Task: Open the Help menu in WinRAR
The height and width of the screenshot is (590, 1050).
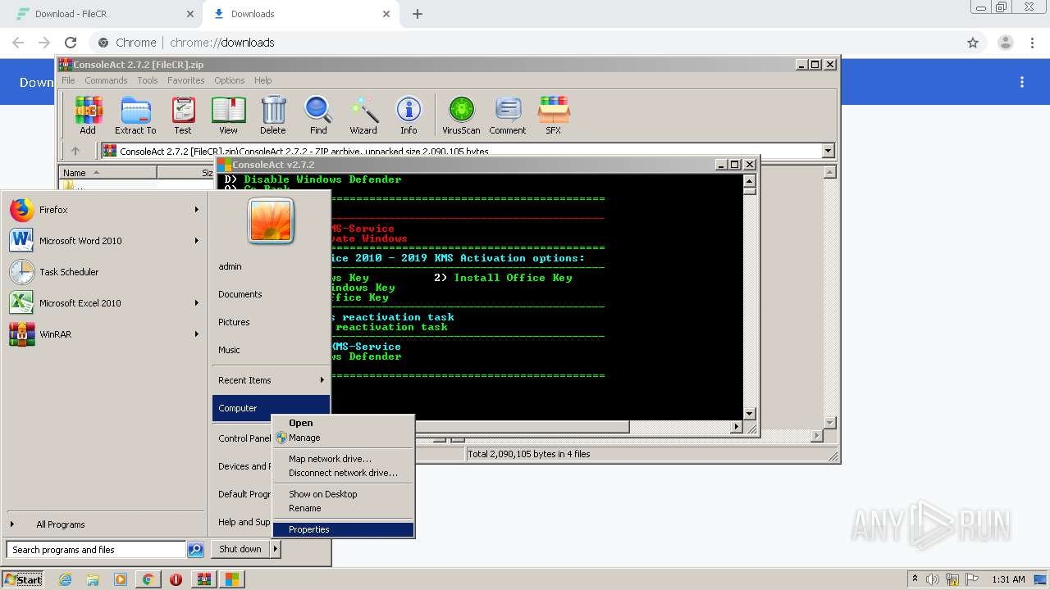Action: click(x=262, y=80)
